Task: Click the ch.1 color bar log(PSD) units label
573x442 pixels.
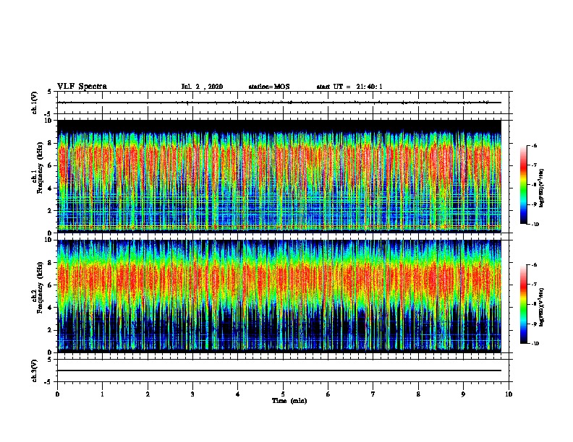Action: click(542, 188)
